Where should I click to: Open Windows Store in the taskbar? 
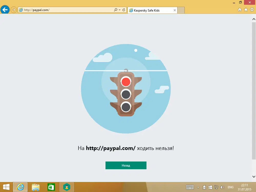click(51, 187)
